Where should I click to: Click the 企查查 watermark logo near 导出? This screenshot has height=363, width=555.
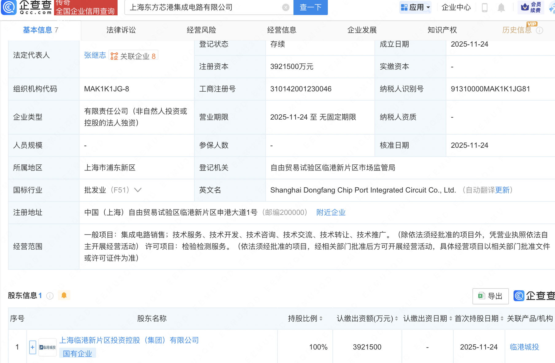coord(518,296)
